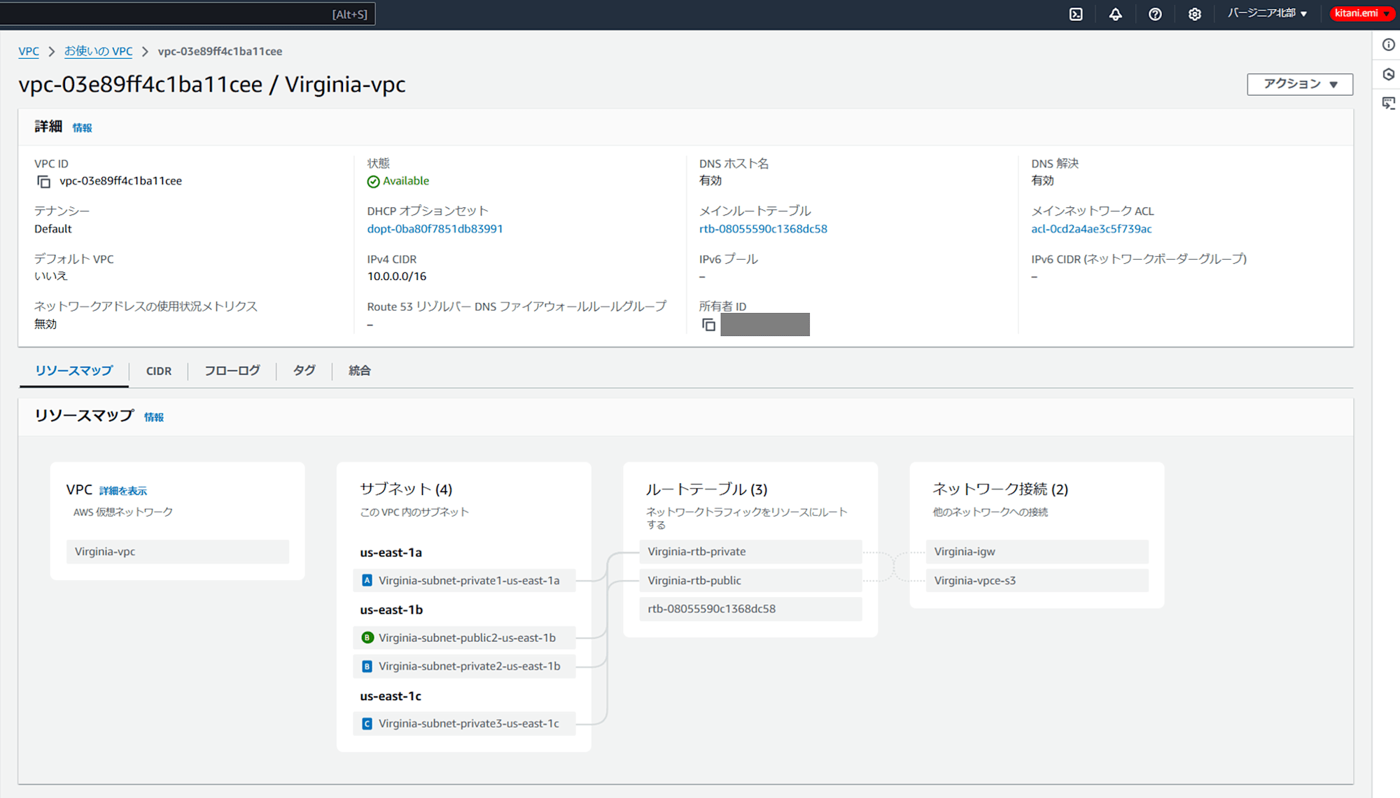Select Virginia-vpc in the VPC card

(x=178, y=552)
